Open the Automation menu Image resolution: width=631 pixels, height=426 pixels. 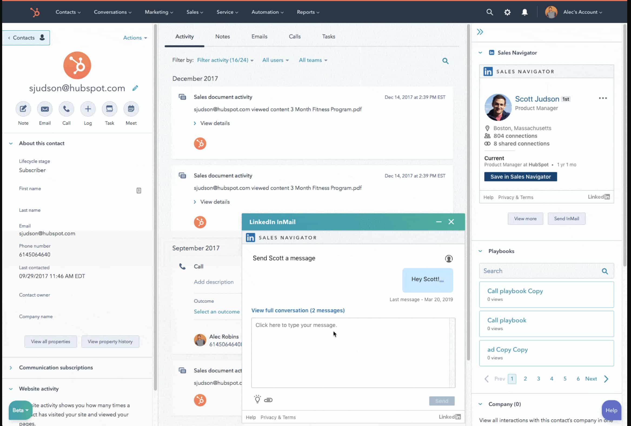coord(267,12)
